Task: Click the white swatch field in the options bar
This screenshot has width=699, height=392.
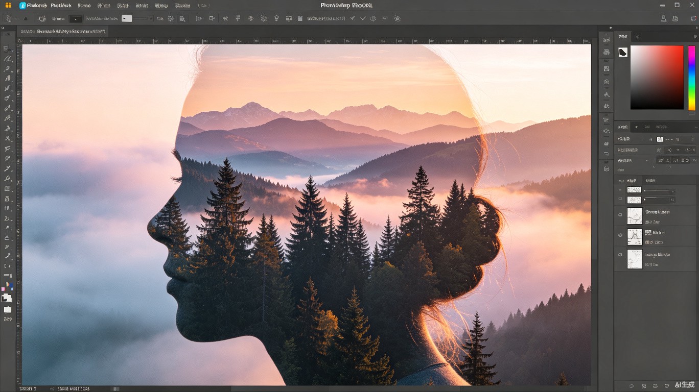Action: click(x=127, y=18)
